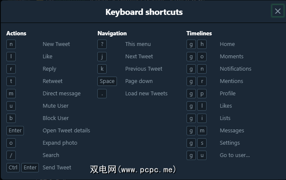Screen dimensions: 286x180
Task: Click the 'r' key icon for Reply
Action: tap(11, 69)
